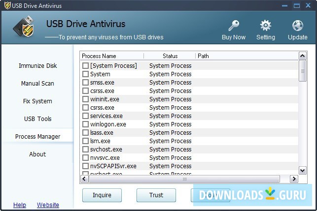Check the [System Process] checkbox

(85, 65)
